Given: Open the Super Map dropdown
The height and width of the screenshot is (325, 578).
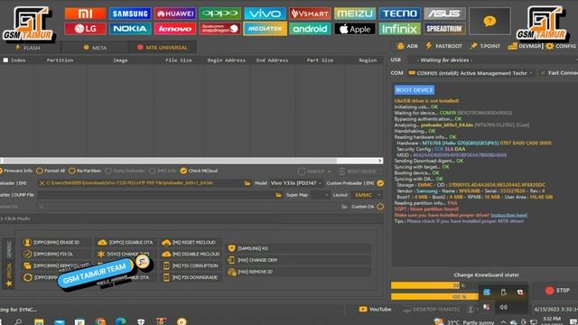Looking at the screenshot, I should coord(320,195).
